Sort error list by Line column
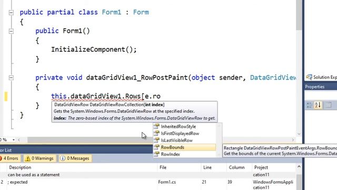This screenshot has width=337, height=190. [213, 167]
